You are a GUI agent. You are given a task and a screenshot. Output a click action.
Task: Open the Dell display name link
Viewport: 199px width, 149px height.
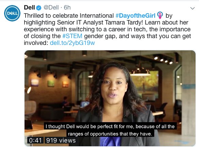pos(29,7)
